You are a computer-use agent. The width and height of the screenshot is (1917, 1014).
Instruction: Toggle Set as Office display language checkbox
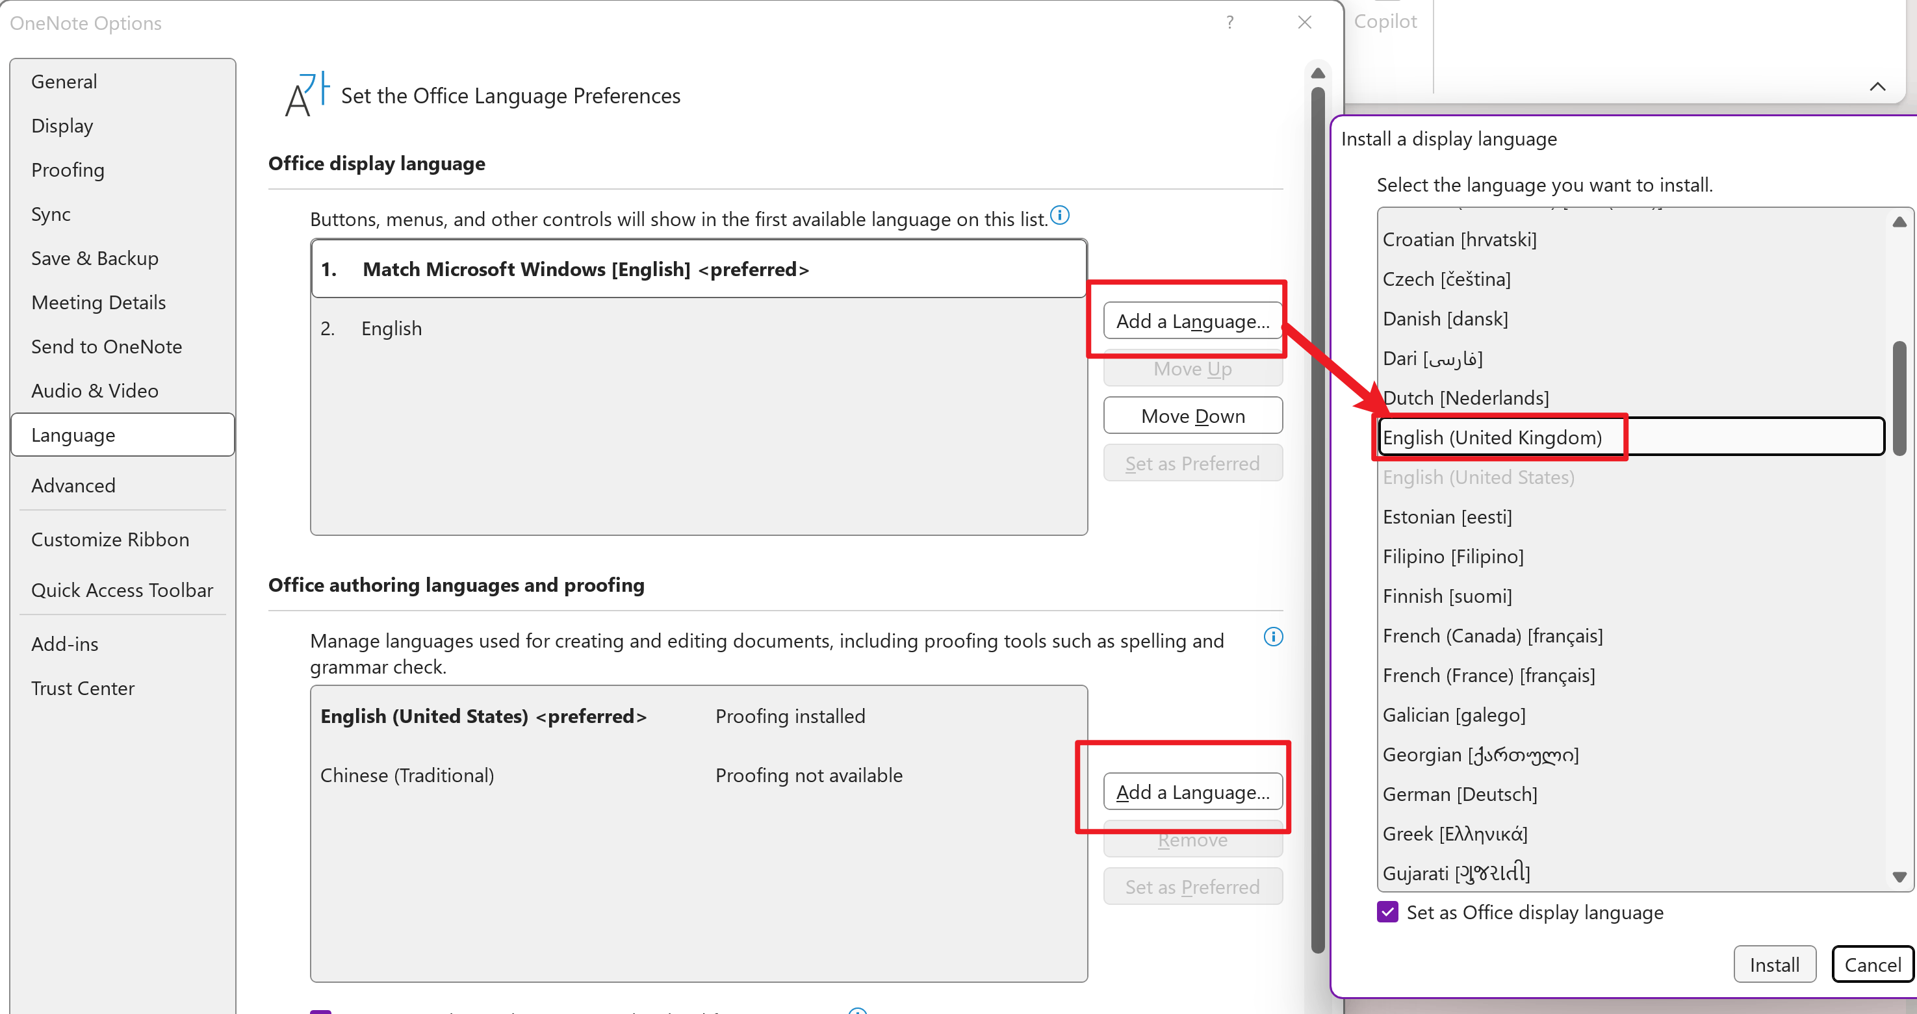[1388, 912]
